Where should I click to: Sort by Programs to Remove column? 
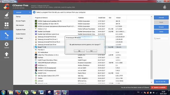pyautogui.click(x=55, y=18)
